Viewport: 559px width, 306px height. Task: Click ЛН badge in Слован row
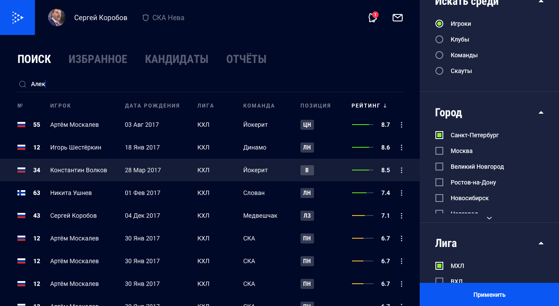307,193
